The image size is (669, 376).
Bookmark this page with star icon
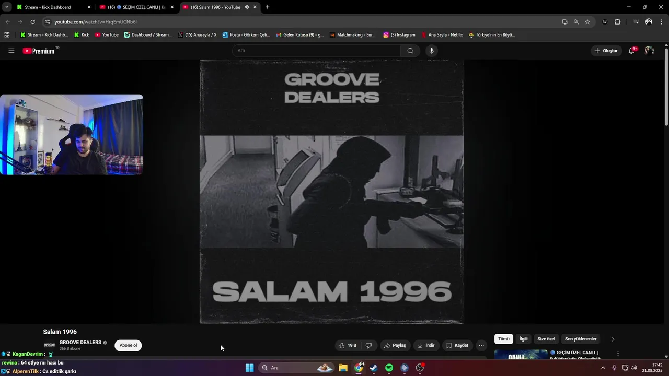point(587,22)
